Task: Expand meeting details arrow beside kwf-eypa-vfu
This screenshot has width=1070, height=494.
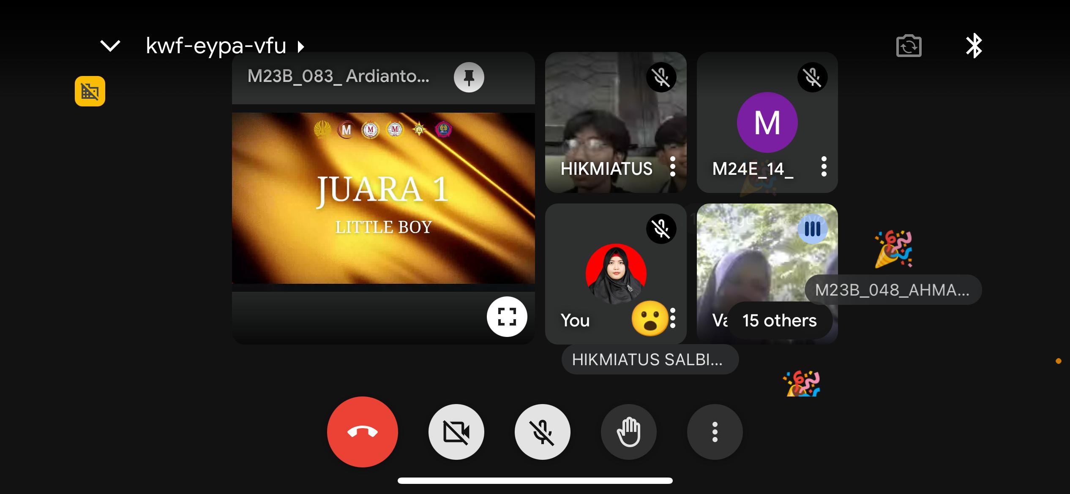Action: pos(301,46)
